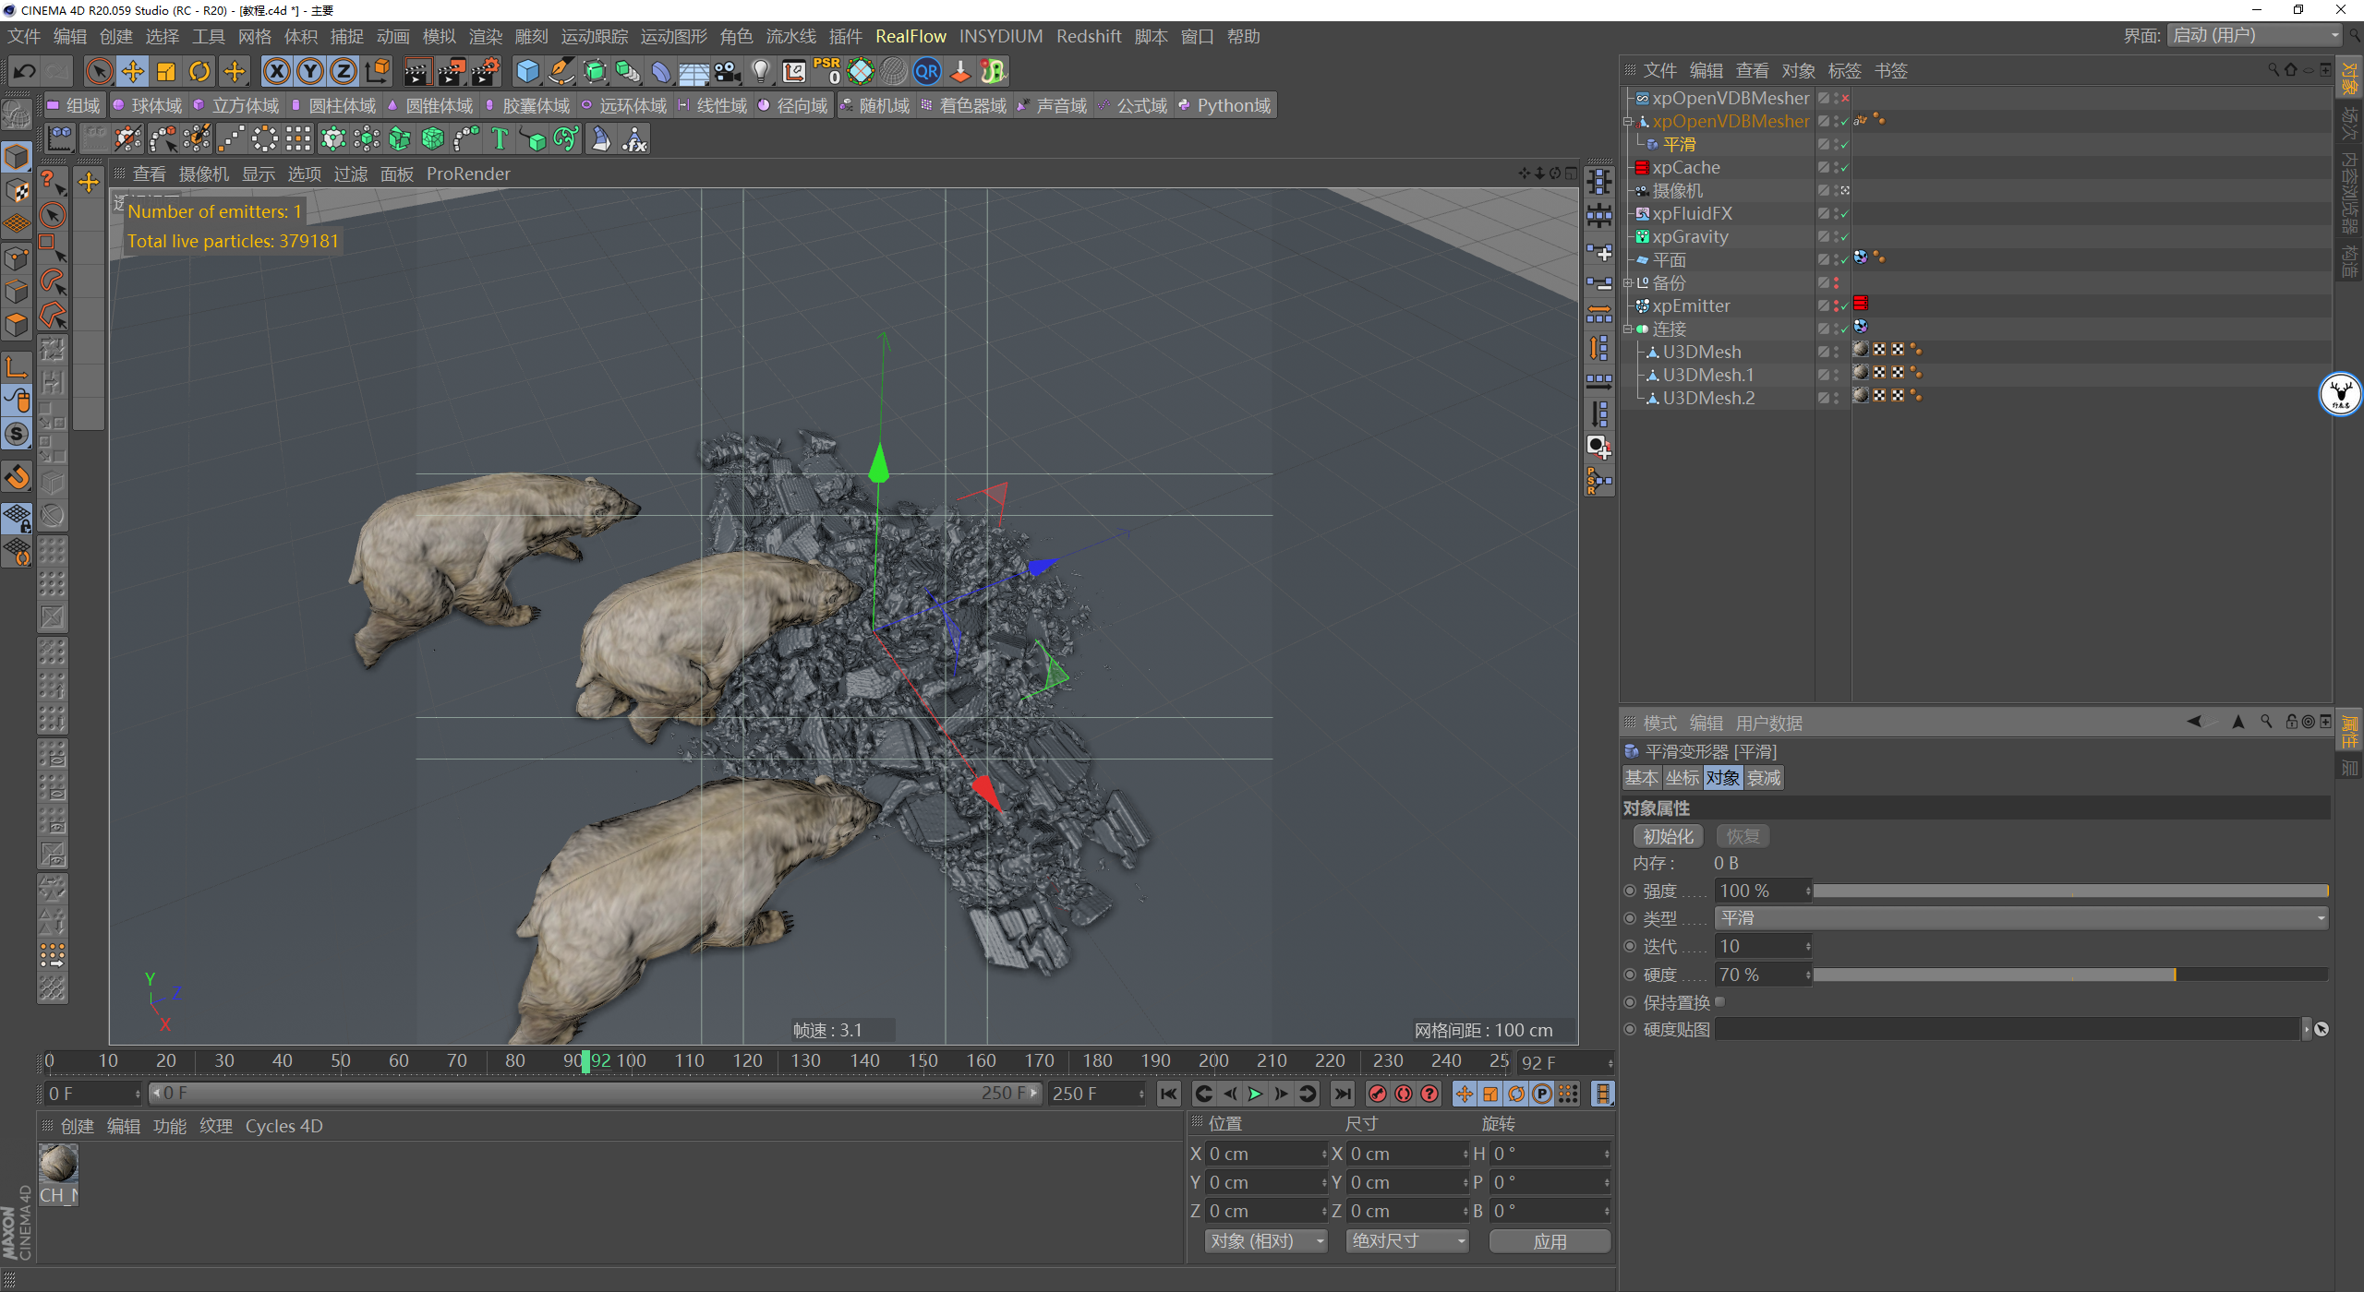Open the RealFlow menu
The height and width of the screenshot is (1292, 2364).
pos(910,36)
